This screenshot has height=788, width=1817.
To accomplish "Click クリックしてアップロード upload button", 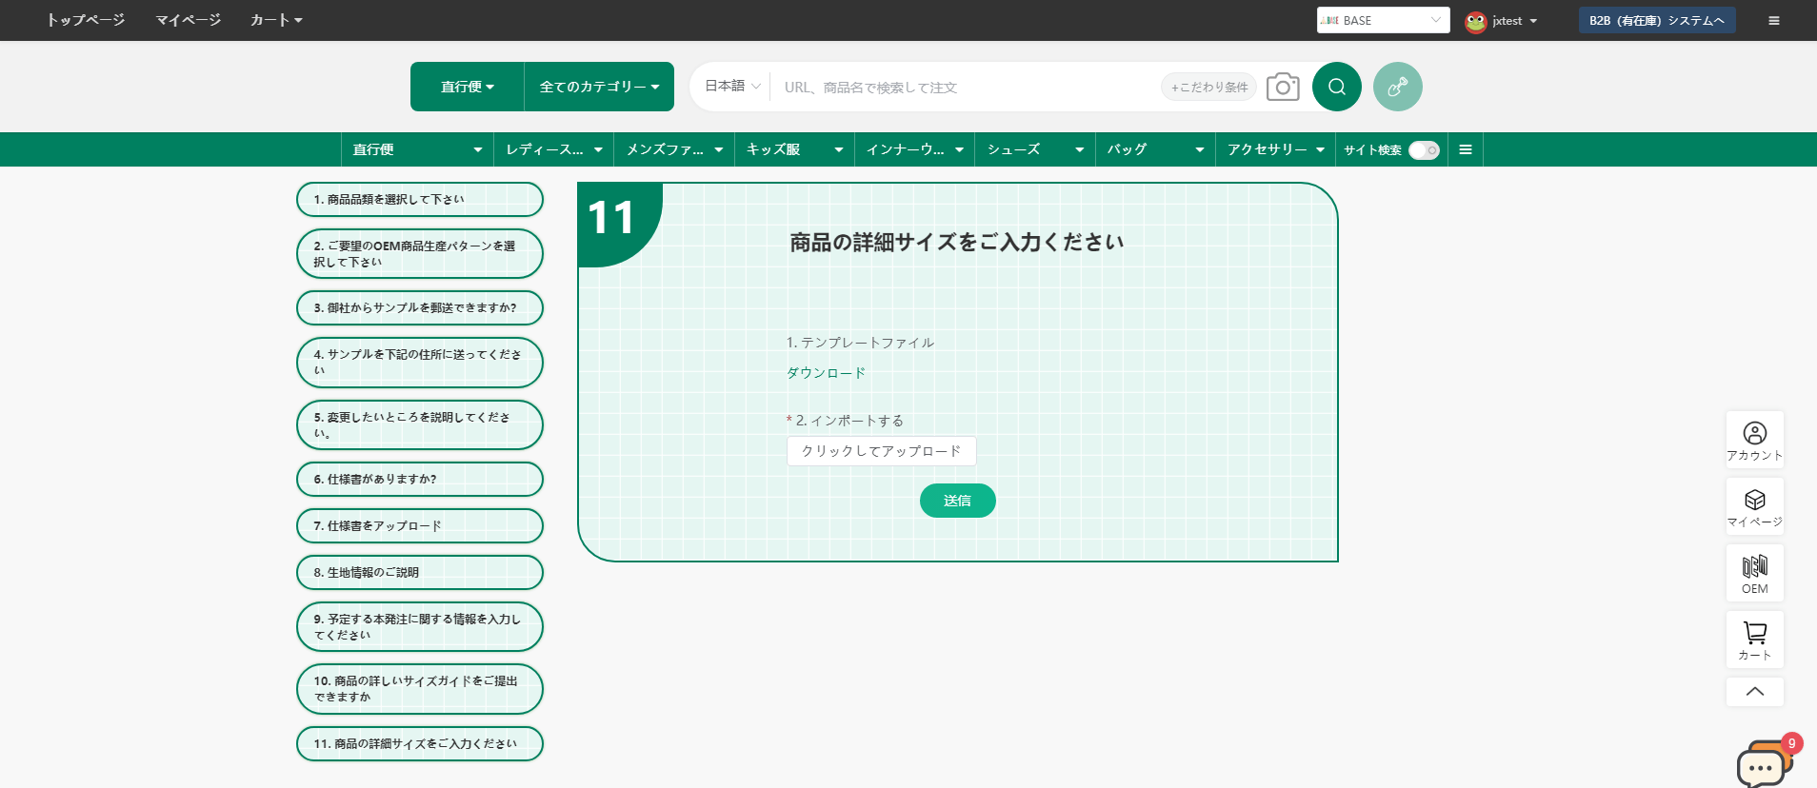I will [882, 451].
